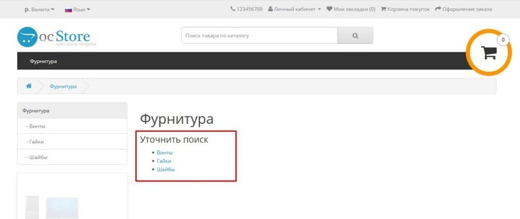Click the magnifying glass search button
The width and height of the screenshot is (520, 219).
[x=355, y=36]
